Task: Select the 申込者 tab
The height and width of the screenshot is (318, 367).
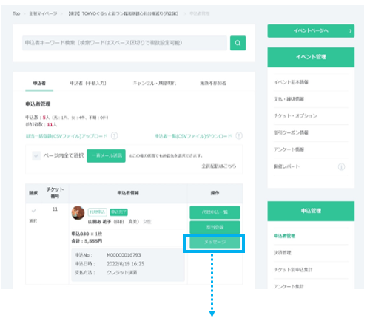Action: (39, 83)
